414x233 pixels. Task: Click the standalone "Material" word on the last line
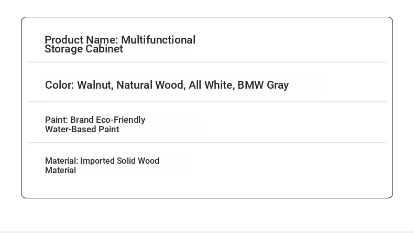tap(60, 171)
